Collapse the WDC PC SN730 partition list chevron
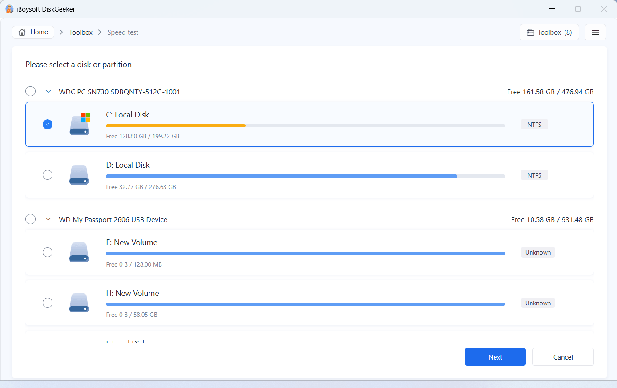The width and height of the screenshot is (617, 388). (48, 92)
